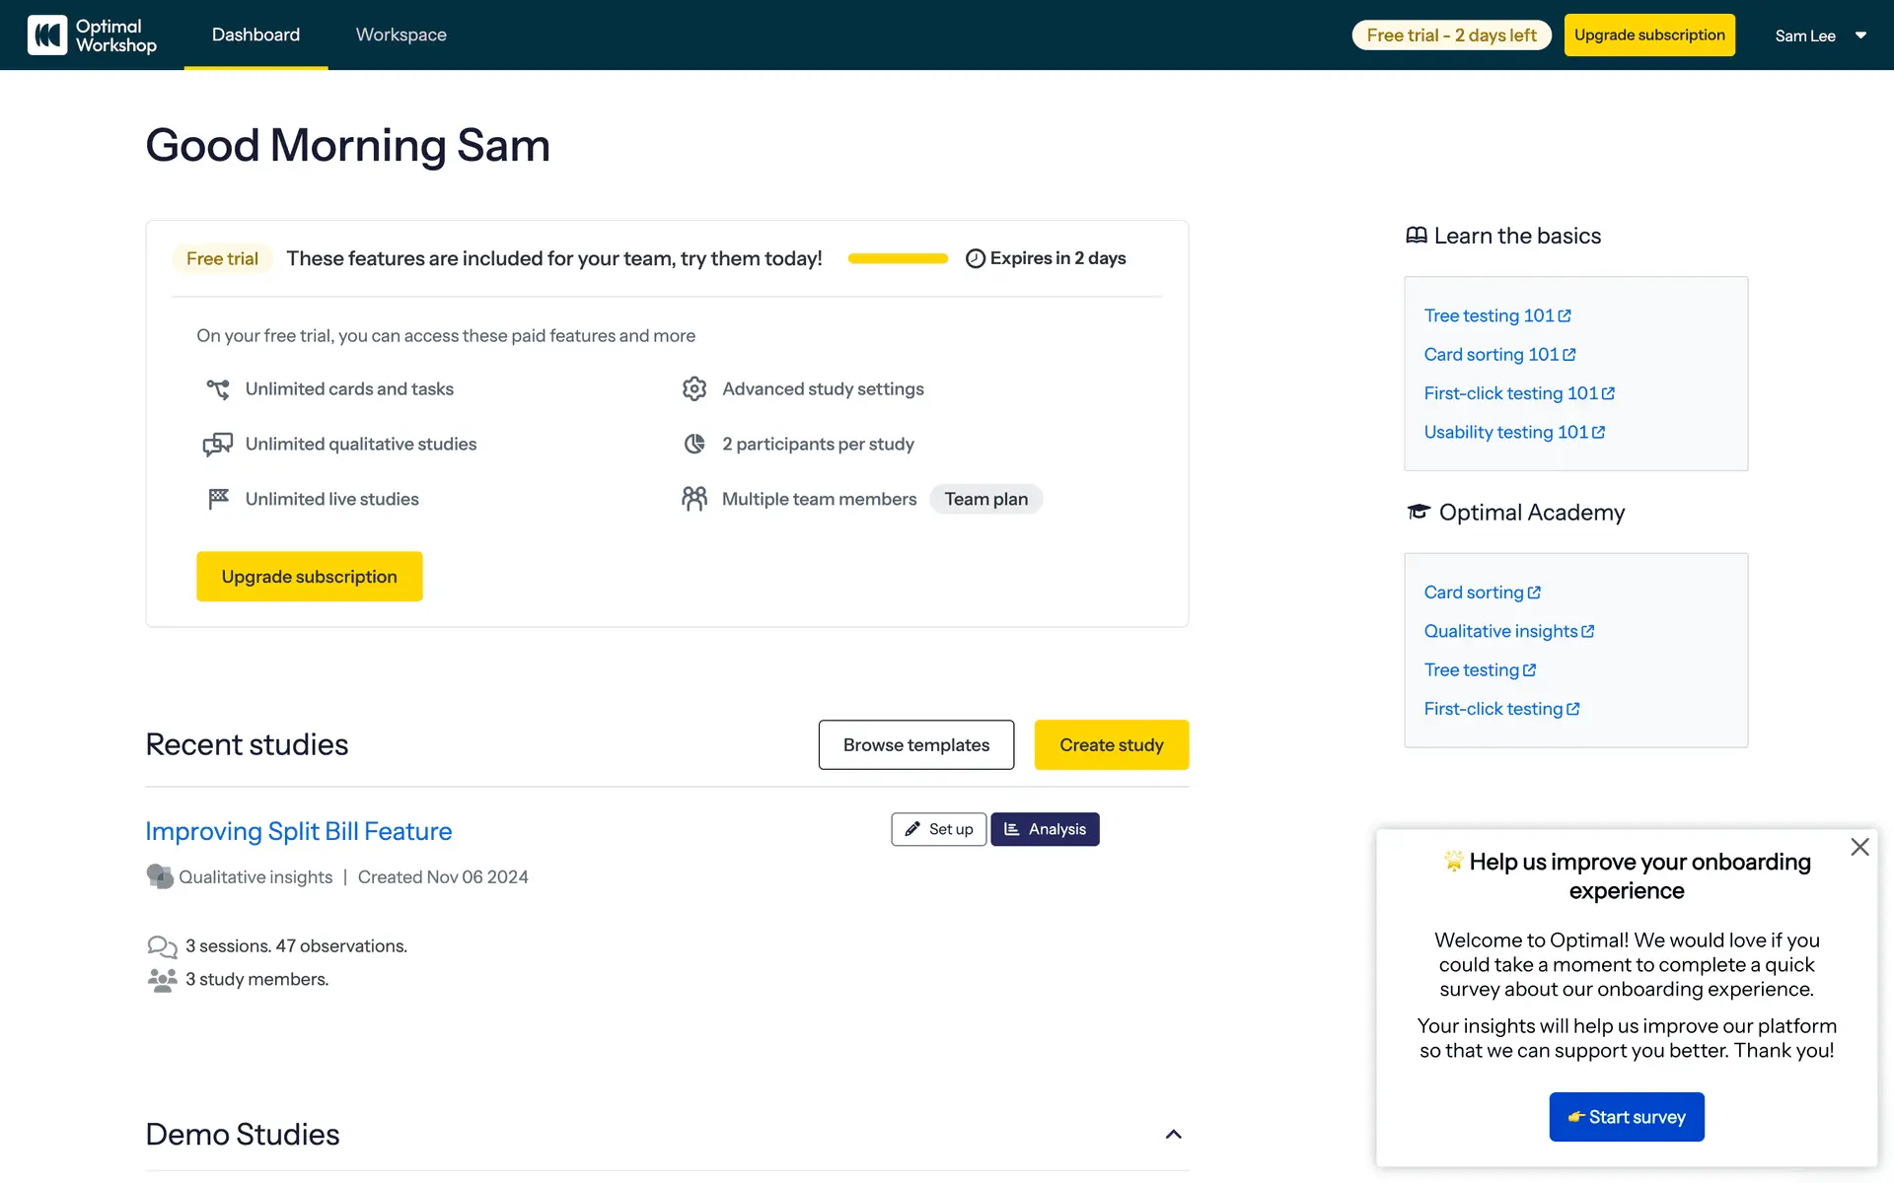The height and width of the screenshot is (1183, 1894).
Task: Click the 2 participants per study pie icon
Action: click(694, 445)
